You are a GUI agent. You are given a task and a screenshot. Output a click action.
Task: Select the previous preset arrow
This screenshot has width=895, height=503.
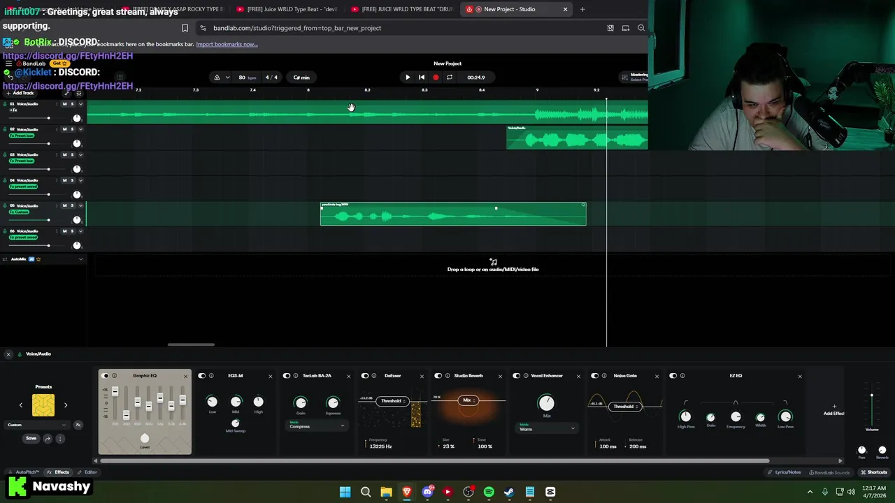(x=20, y=405)
